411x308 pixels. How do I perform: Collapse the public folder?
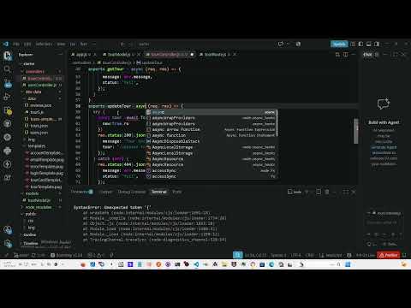coord(30,214)
